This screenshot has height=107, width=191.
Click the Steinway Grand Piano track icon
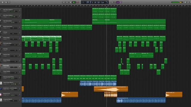coord(1,78)
